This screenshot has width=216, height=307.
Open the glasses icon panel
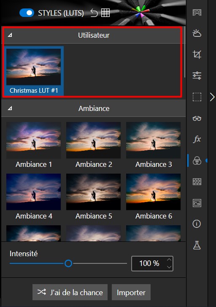(x=197, y=118)
